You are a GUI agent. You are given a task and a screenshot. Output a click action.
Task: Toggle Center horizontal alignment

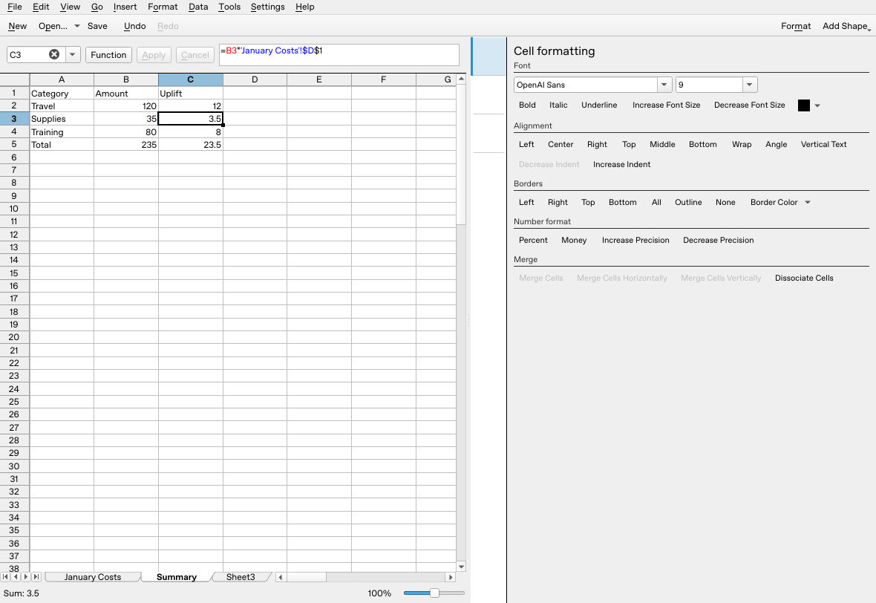pos(560,144)
